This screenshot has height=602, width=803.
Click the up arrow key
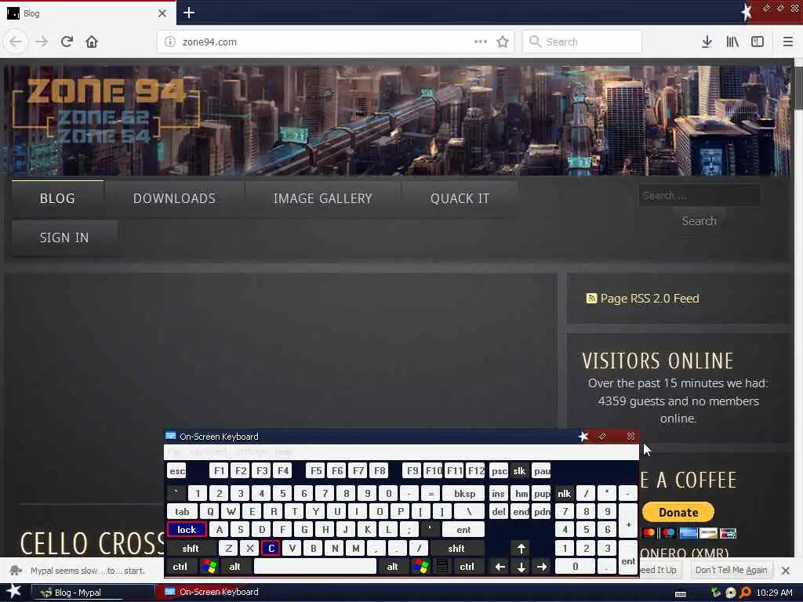pyautogui.click(x=521, y=549)
